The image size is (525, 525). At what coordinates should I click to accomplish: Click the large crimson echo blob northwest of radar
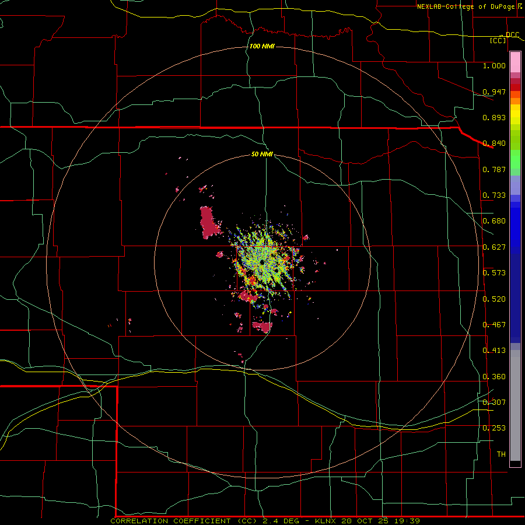tap(209, 222)
